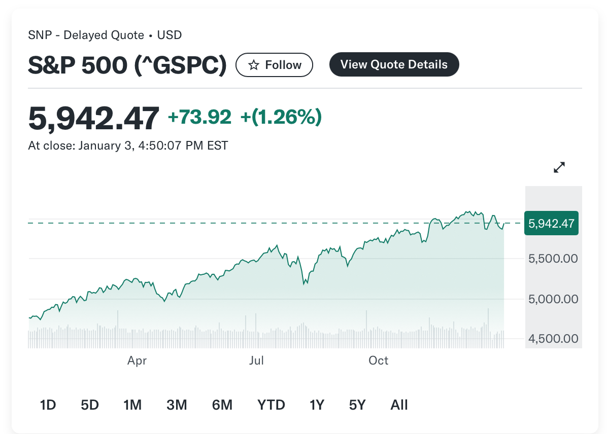
Task: Click the tallest volume bar near December
Action: pos(488,324)
